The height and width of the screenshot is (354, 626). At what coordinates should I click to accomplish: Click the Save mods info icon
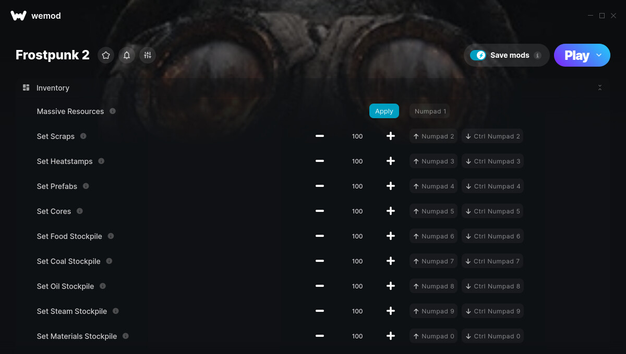pos(538,55)
